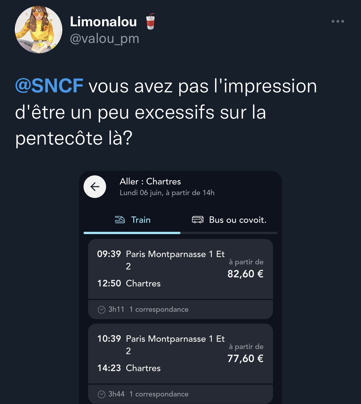Switch to the Train tab
The height and width of the screenshot is (404, 361).
pos(141,220)
